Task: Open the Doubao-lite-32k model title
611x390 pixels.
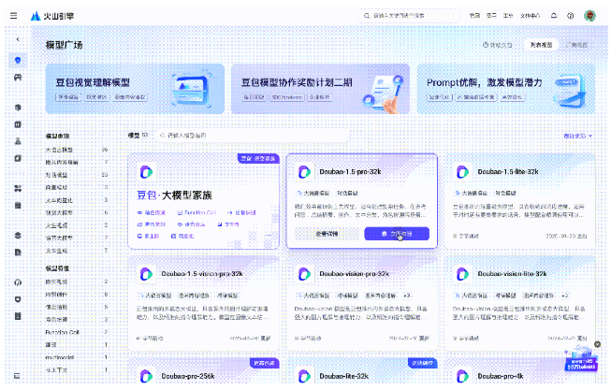Action: [x=343, y=376]
